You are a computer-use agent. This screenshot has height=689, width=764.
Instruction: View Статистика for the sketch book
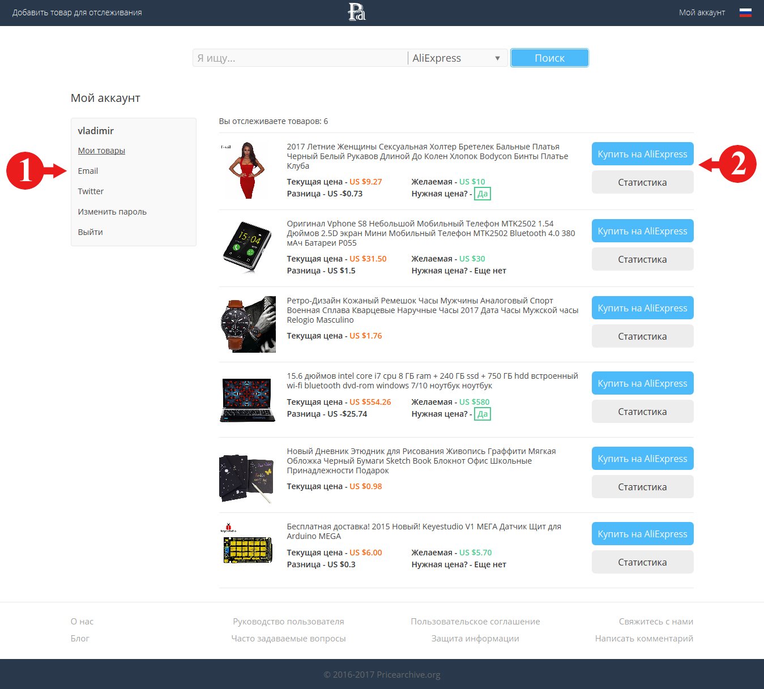point(642,487)
